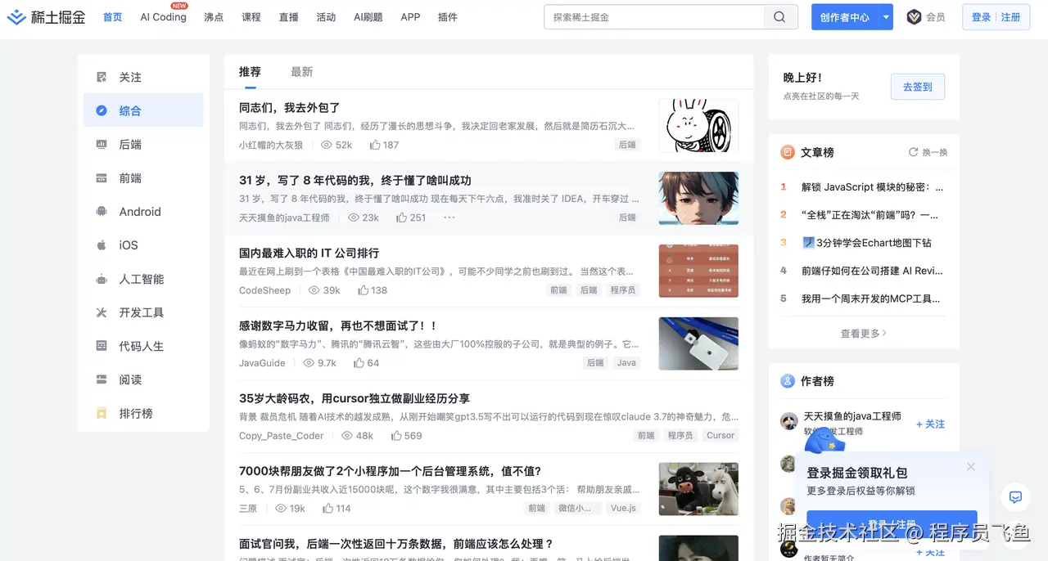The image size is (1048, 561).
Task: Like the 7000块 article with 114 likes
Action: click(337, 509)
